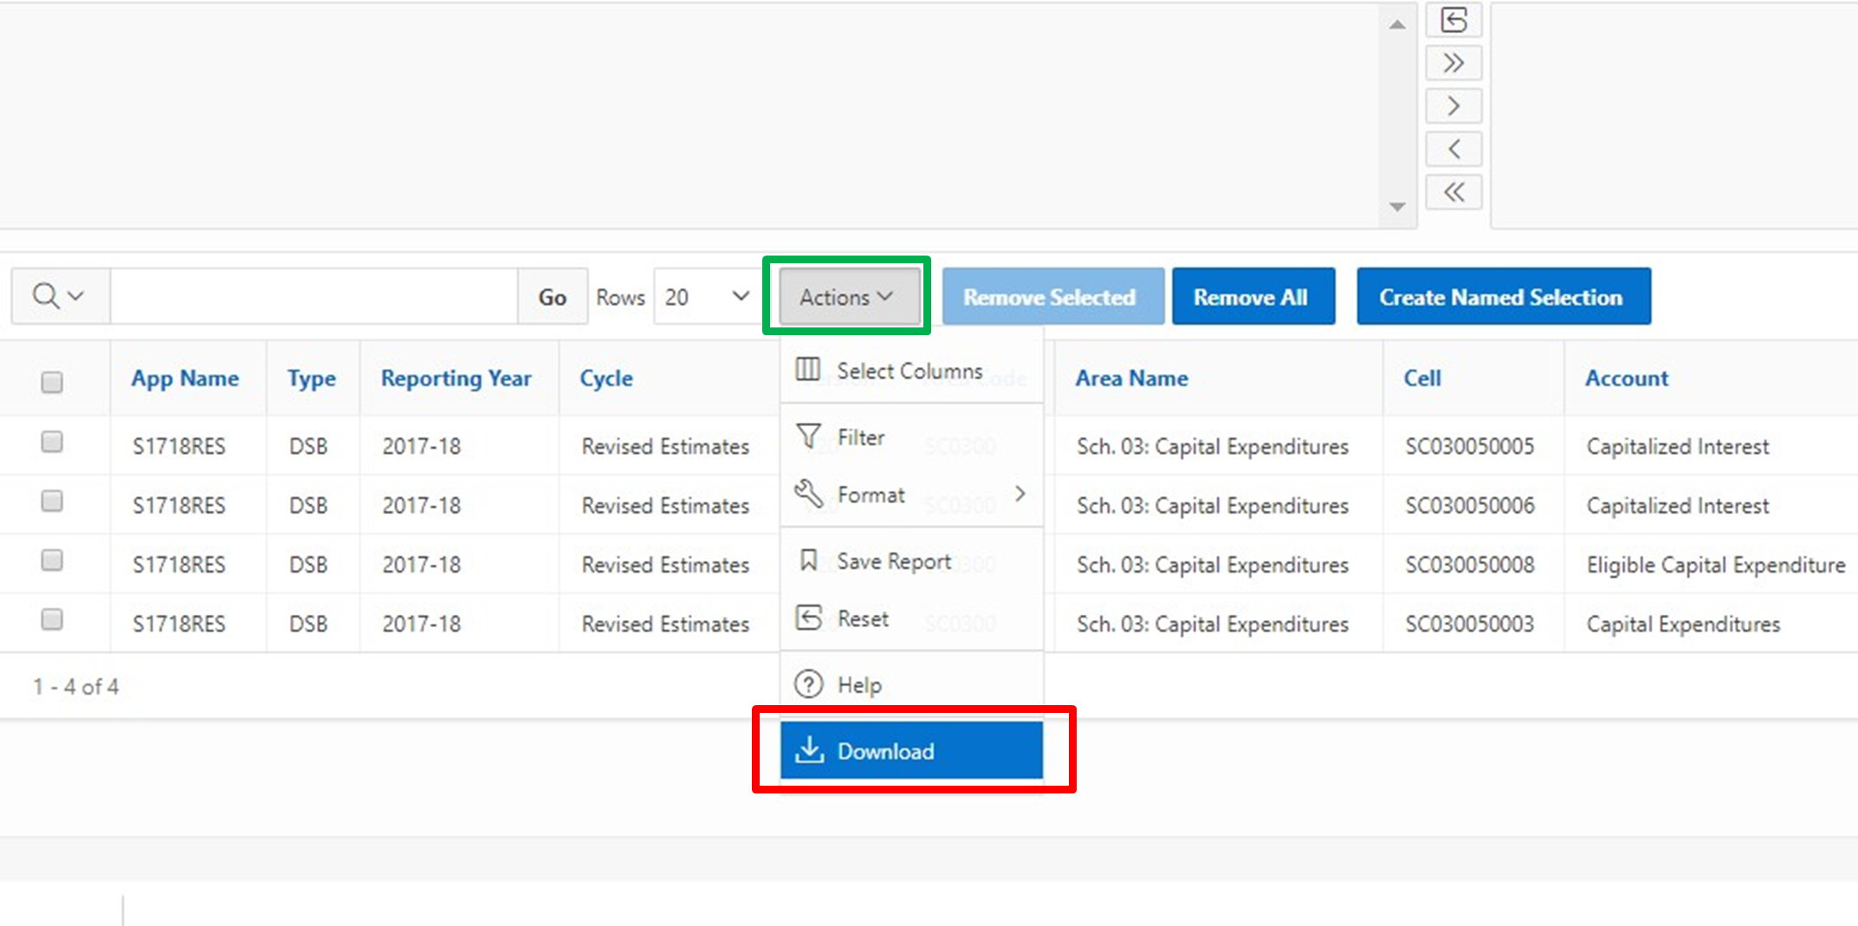Click the move all right double-chevron
This screenshot has width=1858, height=926.
(x=1453, y=63)
